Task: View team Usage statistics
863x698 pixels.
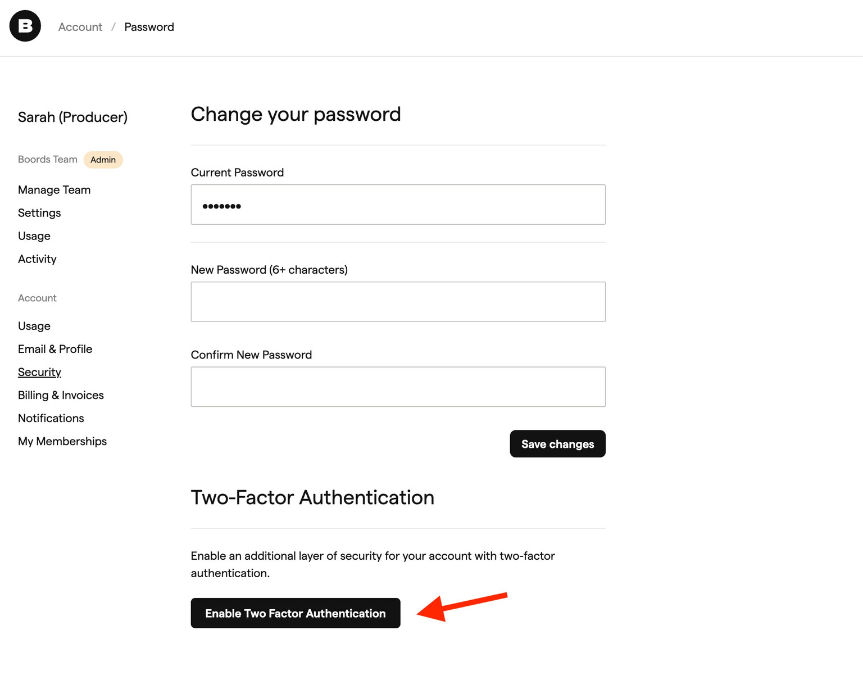Action: coord(34,236)
